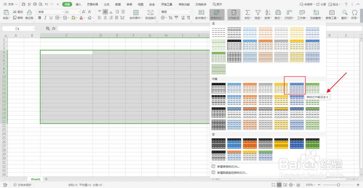Click the Conditional Formatting (条件格式) icon
The image size is (363, 188).
coord(201,12)
